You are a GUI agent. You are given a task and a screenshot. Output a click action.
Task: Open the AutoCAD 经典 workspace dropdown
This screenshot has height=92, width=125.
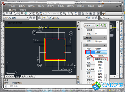15,18
